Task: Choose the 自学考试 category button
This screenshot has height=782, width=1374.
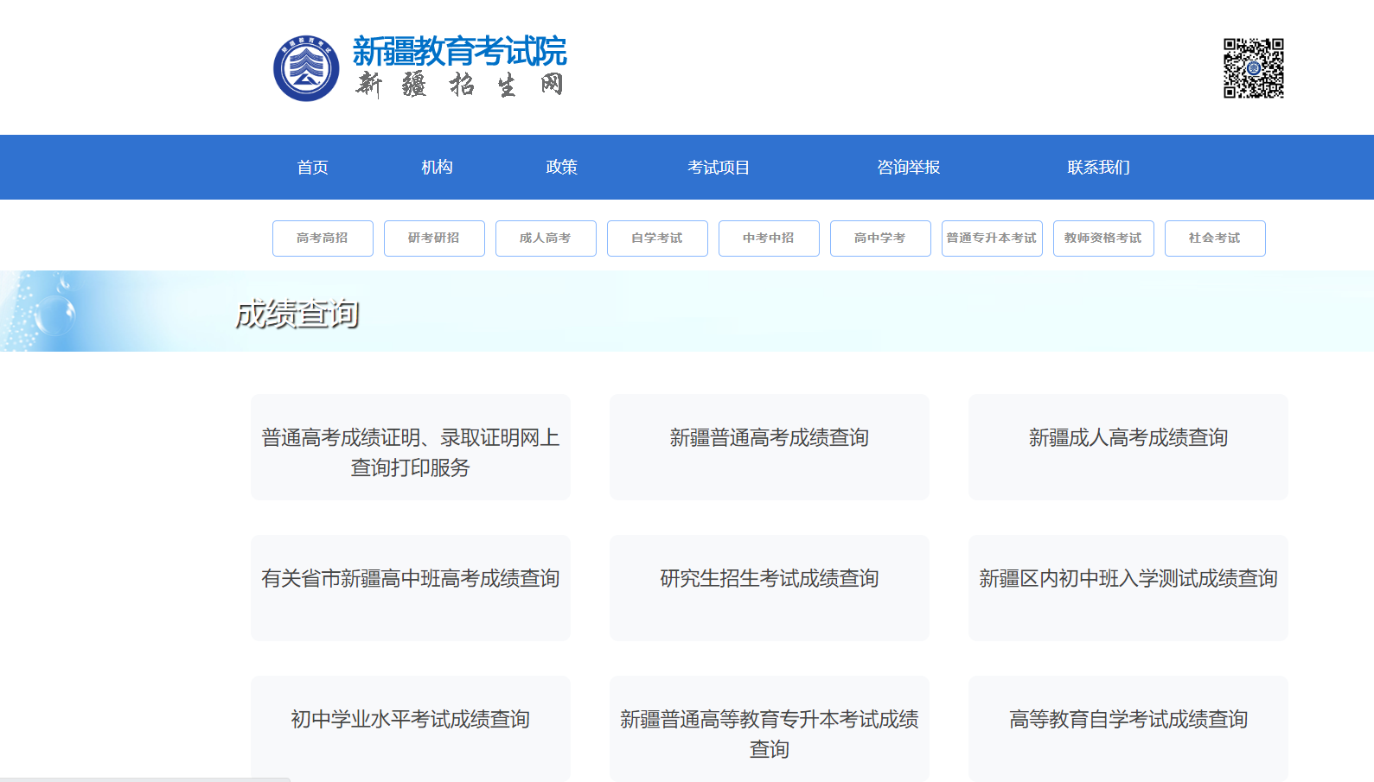Action: coord(657,238)
